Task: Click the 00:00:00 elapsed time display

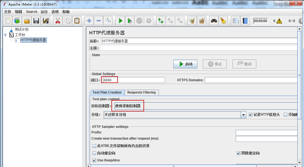Action: click(x=260, y=21)
